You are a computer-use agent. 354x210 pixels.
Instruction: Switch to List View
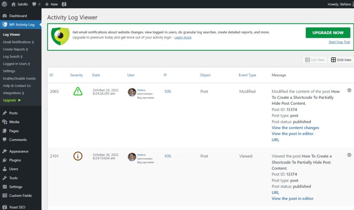[x=315, y=60]
